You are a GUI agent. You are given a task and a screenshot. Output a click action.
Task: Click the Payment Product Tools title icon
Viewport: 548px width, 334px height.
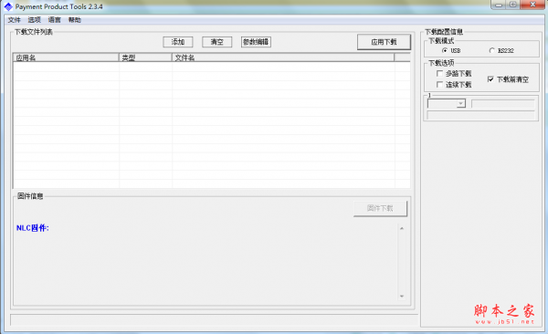[8, 6]
